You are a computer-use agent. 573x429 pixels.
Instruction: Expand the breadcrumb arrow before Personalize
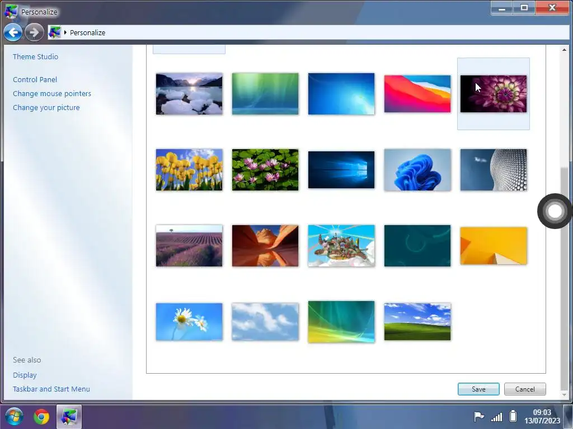(65, 32)
